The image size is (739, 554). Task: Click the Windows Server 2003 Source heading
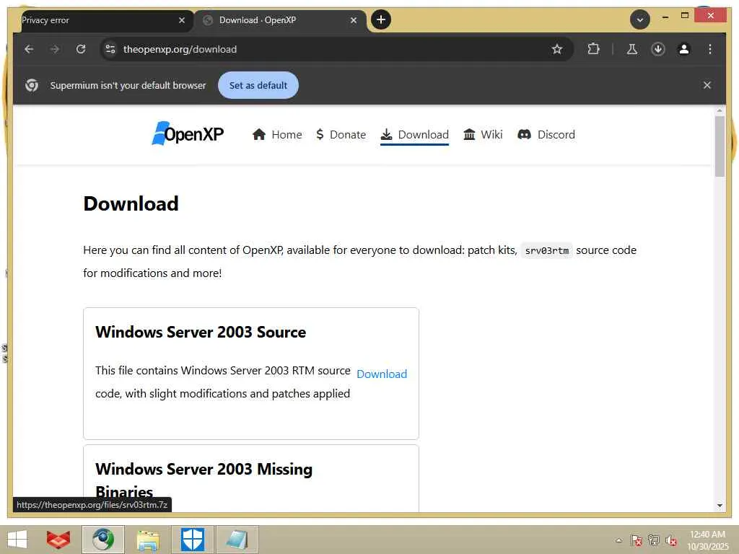pos(201,332)
